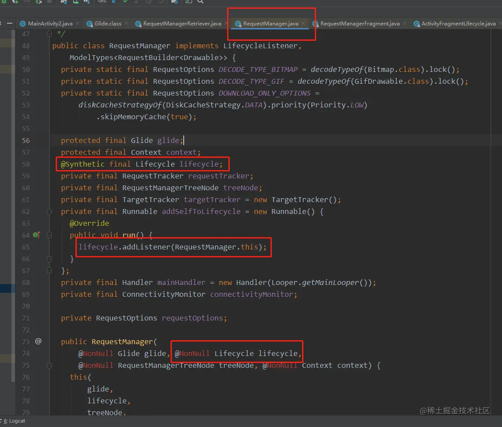Image resolution: width=502 pixels, height=427 pixels.
Task: Switch to the MainActivity2.java tab
Action: click(50, 23)
